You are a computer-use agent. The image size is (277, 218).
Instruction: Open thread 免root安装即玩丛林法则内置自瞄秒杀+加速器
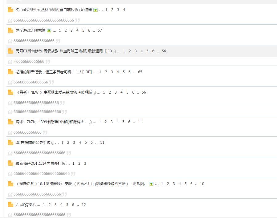54,10
